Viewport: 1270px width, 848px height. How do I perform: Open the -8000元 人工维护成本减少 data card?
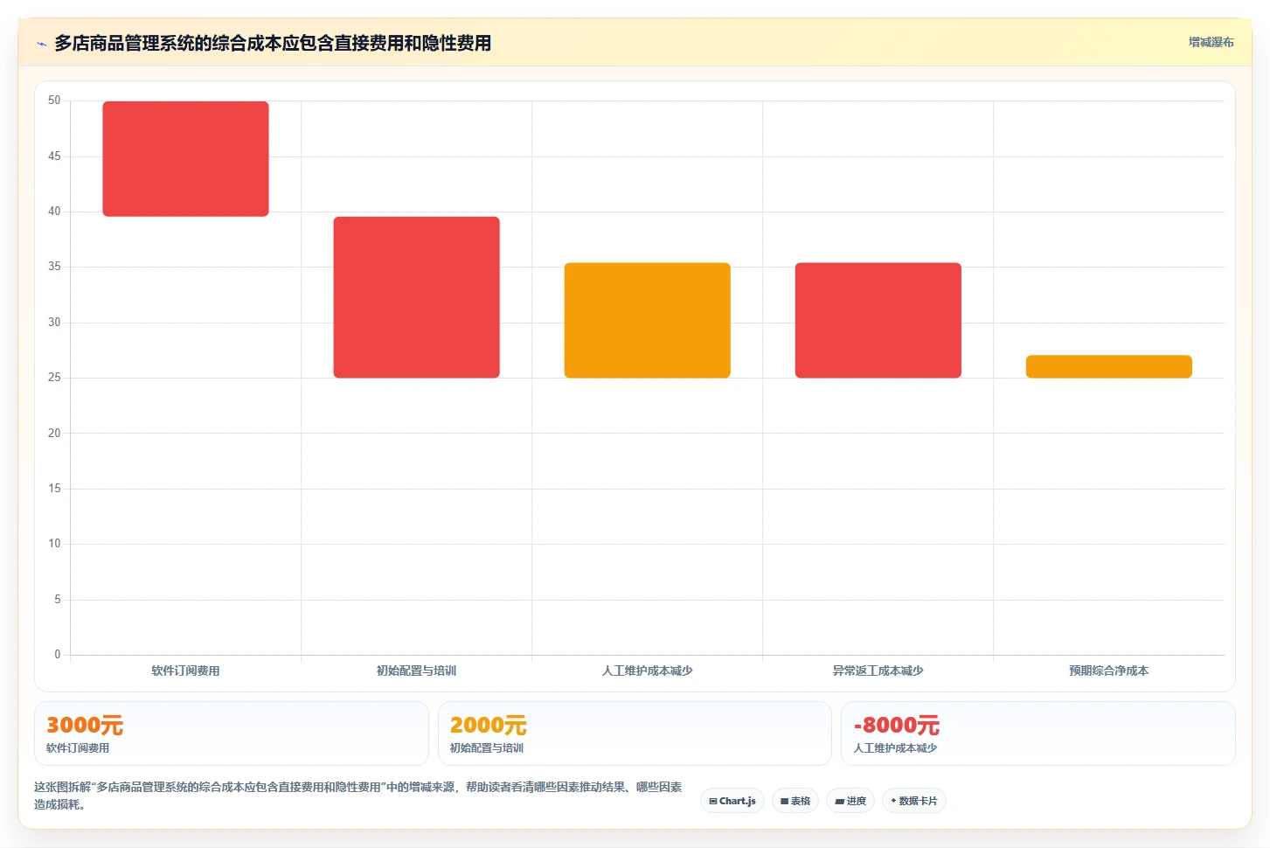pos(1038,733)
